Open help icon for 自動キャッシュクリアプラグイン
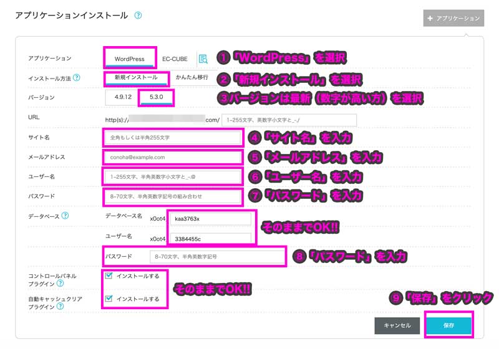 [60, 306]
